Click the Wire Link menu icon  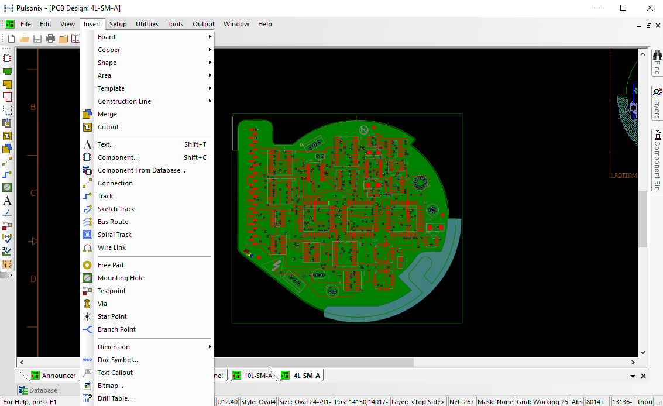[87, 248]
